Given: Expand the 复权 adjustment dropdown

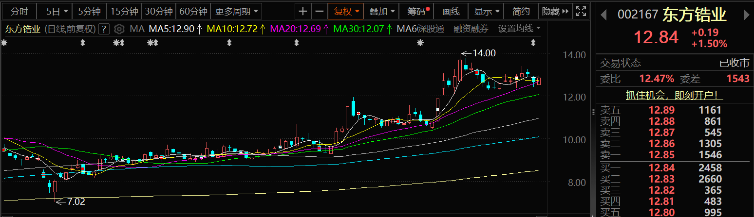Looking at the screenshot, I should point(346,11).
